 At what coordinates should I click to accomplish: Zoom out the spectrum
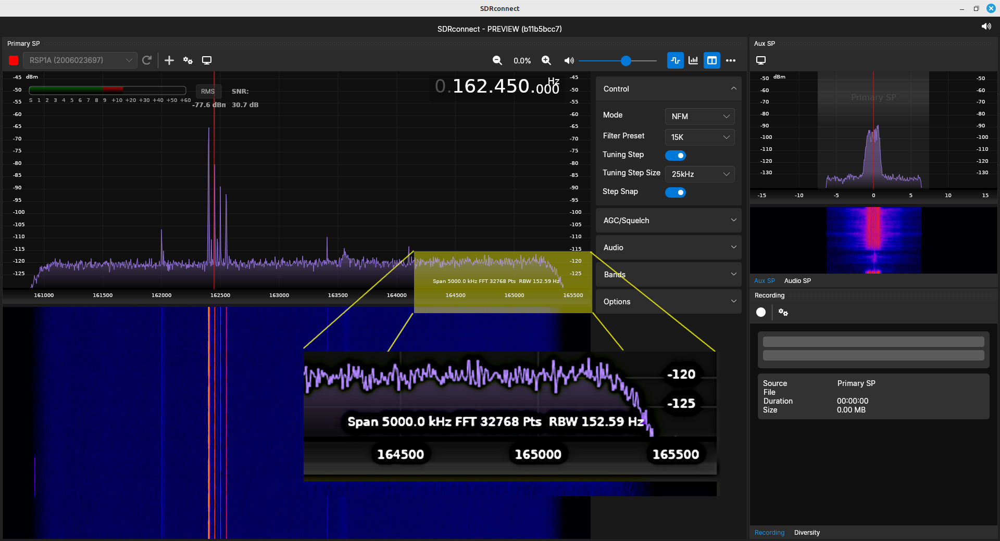pyautogui.click(x=497, y=60)
